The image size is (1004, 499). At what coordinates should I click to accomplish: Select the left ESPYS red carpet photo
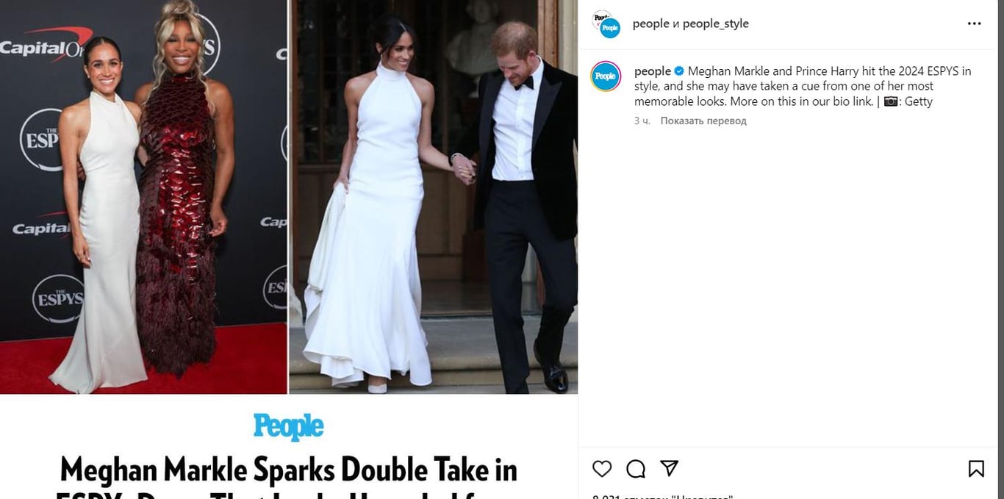click(x=143, y=197)
